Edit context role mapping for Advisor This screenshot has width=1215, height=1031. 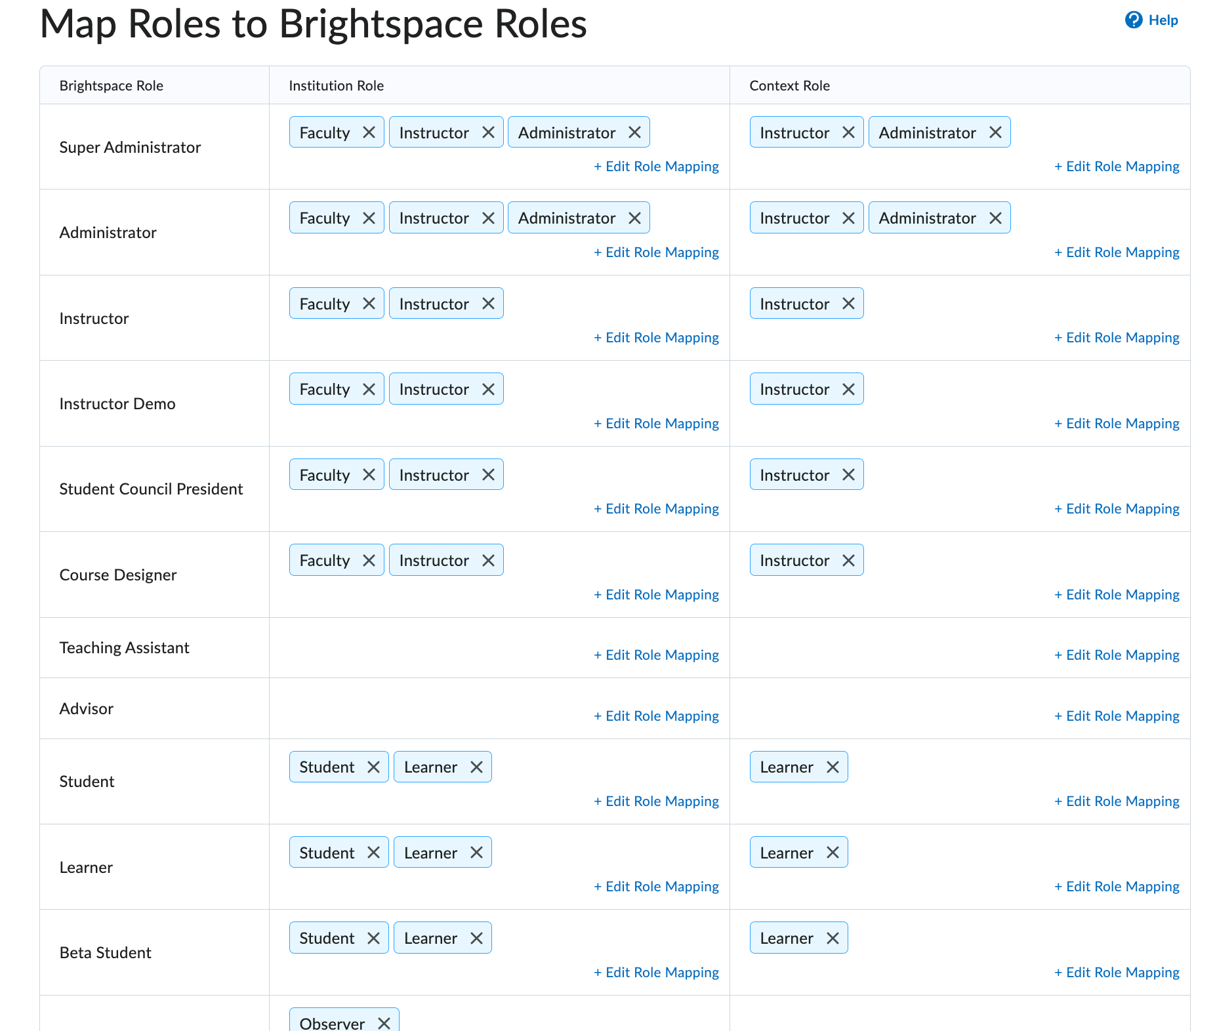[x=1117, y=716]
